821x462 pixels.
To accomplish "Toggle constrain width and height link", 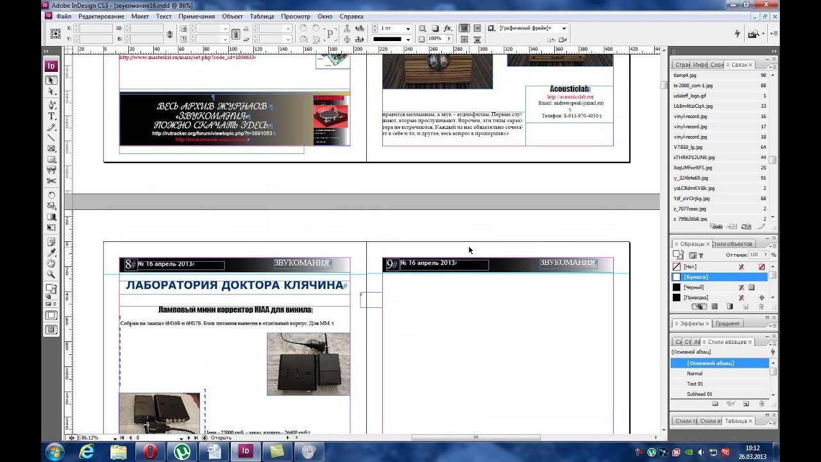I will pyautogui.click(x=169, y=34).
